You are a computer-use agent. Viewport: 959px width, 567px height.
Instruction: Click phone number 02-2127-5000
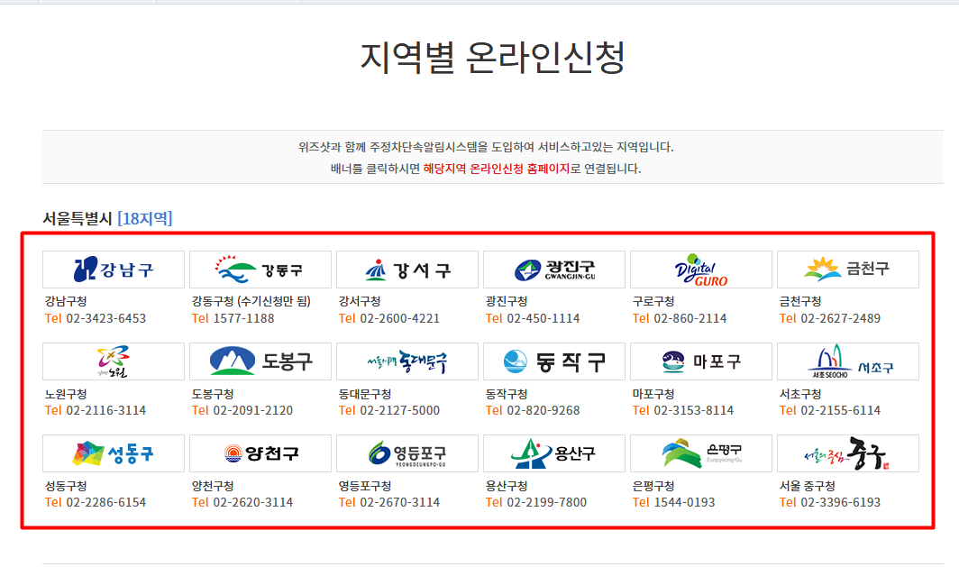(x=399, y=410)
